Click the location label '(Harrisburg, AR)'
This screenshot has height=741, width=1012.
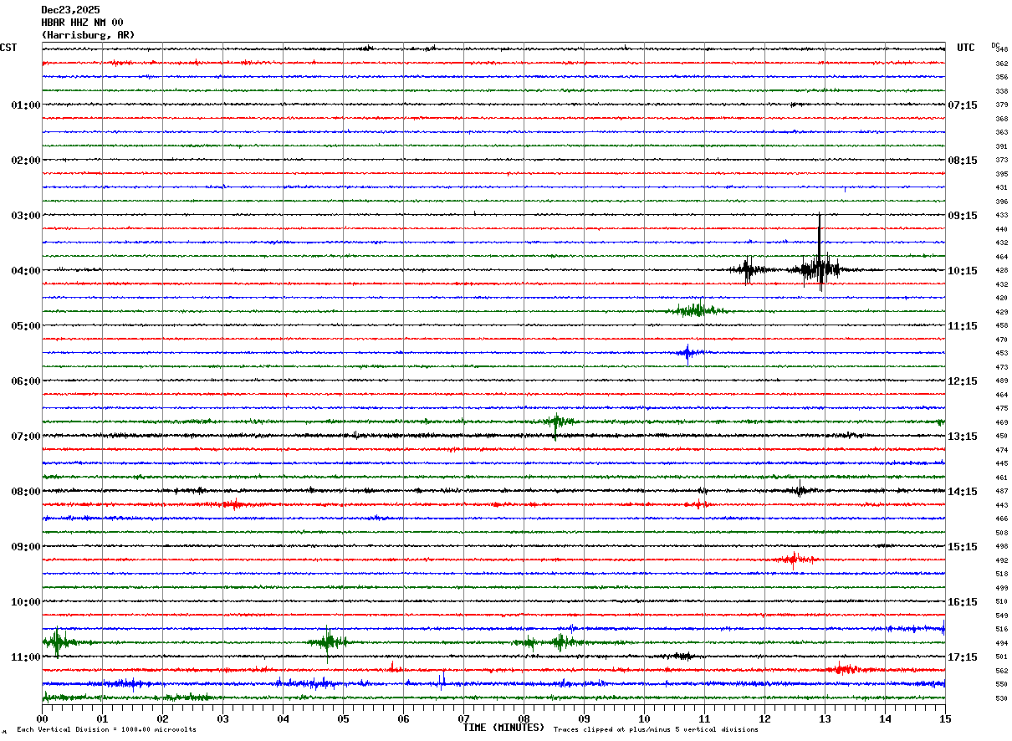pyautogui.click(x=88, y=35)
